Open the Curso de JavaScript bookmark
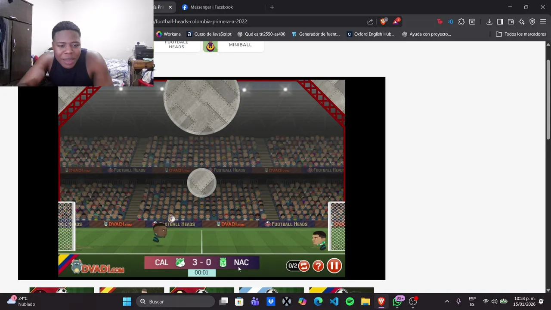 click(x=209, y=34)
